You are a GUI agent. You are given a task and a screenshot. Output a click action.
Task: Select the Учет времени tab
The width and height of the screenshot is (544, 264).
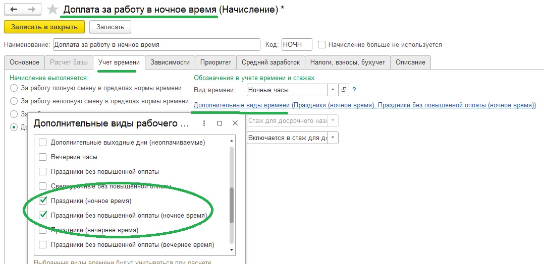tap(119, 62)
